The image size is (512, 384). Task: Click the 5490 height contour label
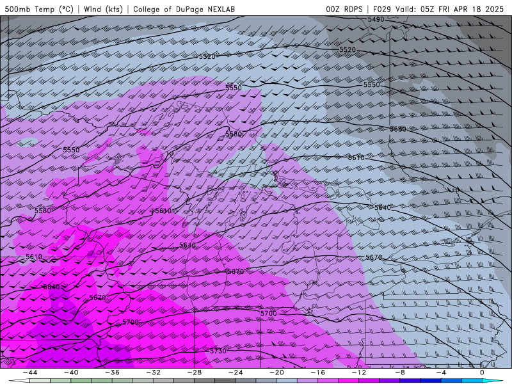376,19
